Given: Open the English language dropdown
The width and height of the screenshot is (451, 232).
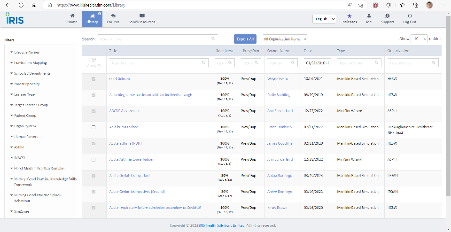Looking at the screenshot, I should click(325, 19).
